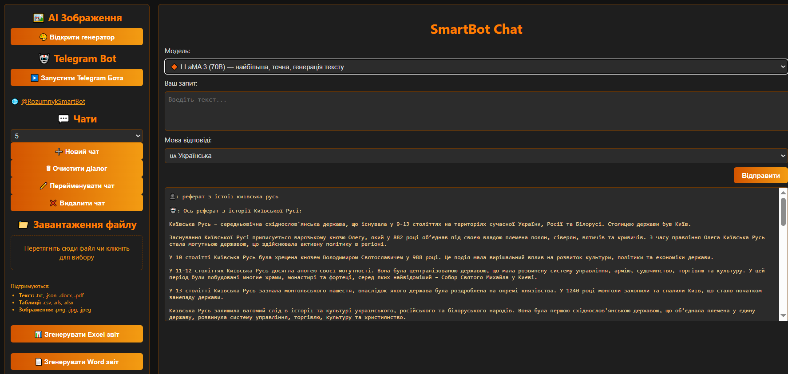Focus the Введіть текст query field
The image size is (788, 374).
coord(476,111)
